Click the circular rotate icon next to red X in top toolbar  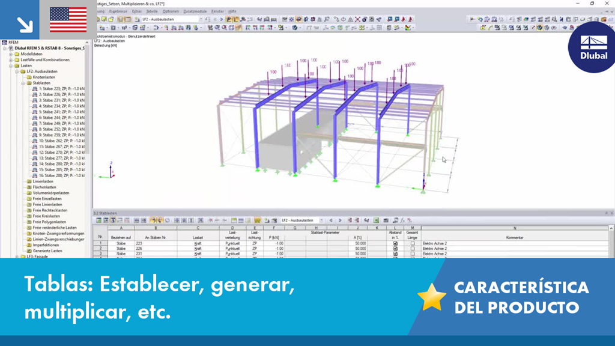click(x=365, y=19)
